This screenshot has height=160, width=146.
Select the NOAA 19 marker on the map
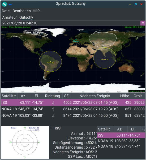pos(105,58)
